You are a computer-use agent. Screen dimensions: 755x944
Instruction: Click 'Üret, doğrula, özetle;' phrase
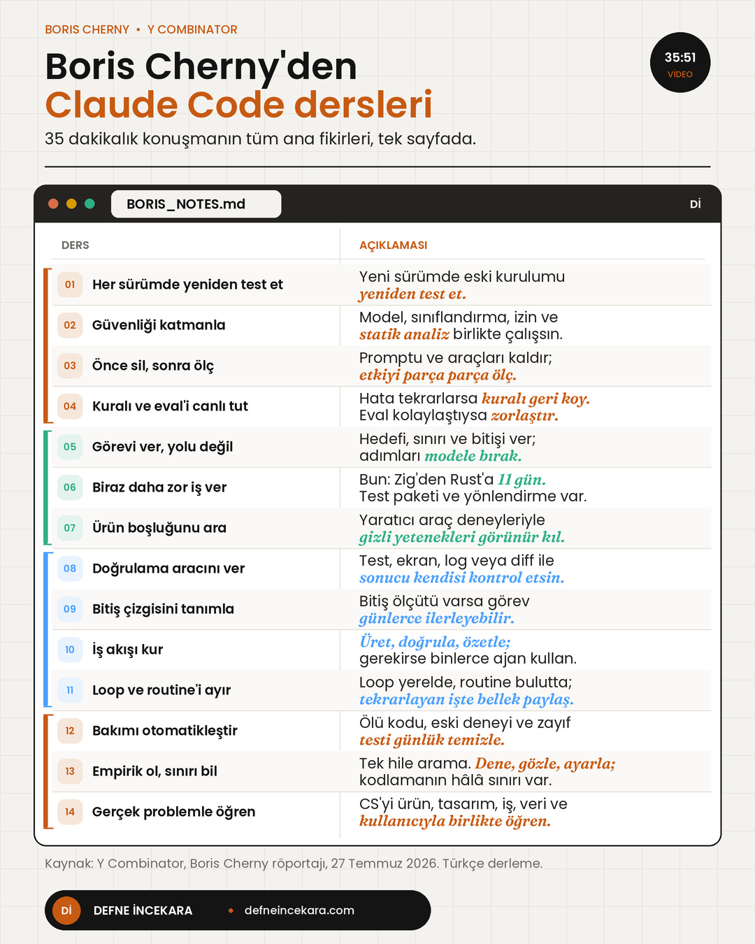[435, 643]
